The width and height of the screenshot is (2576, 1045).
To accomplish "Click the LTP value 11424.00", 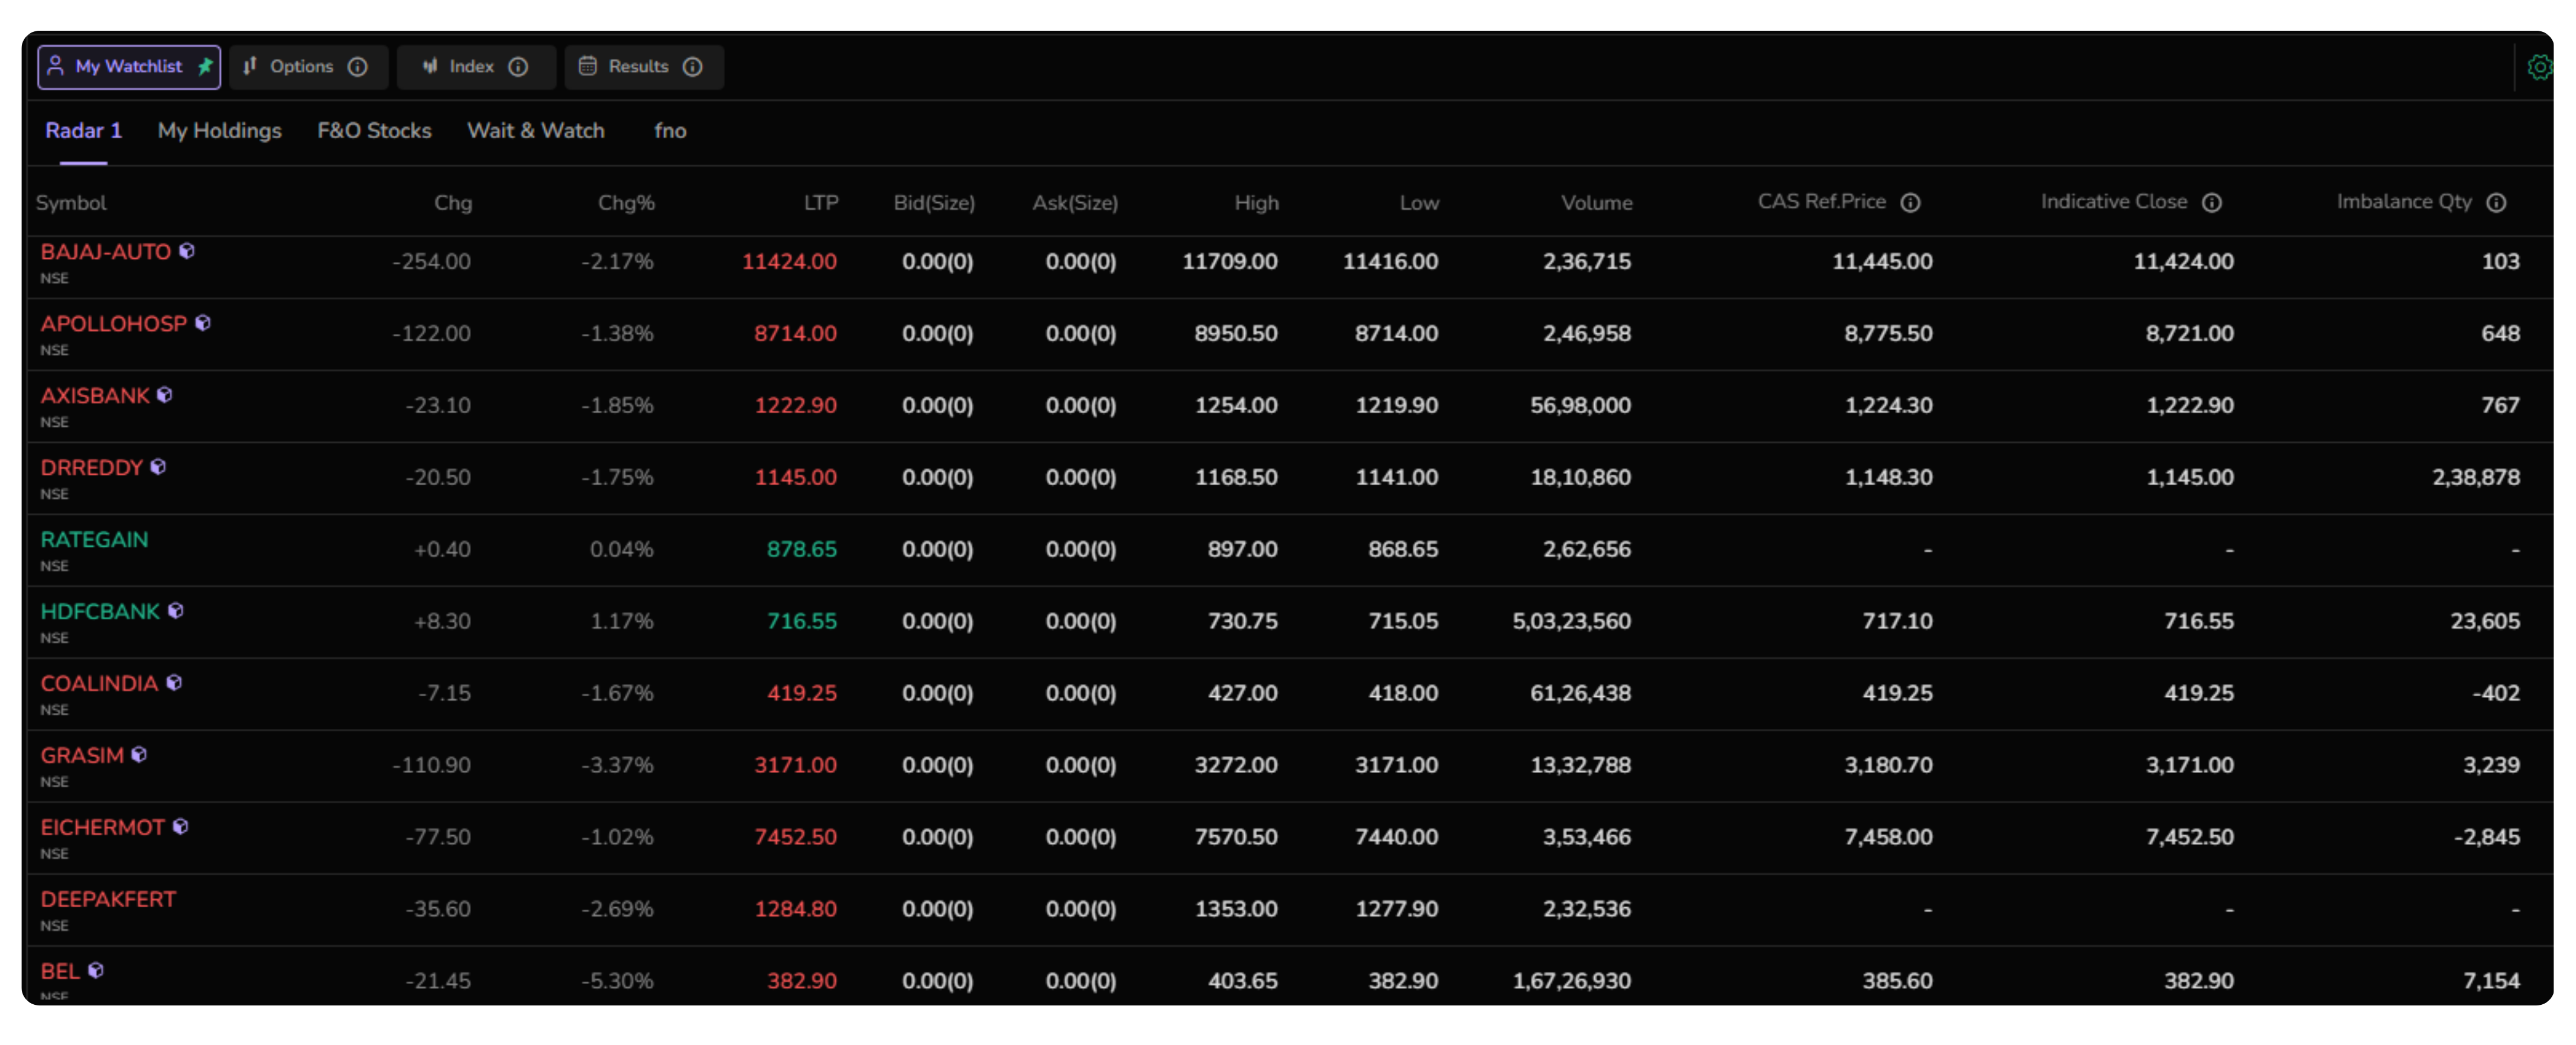I will (x=789, y=262).
